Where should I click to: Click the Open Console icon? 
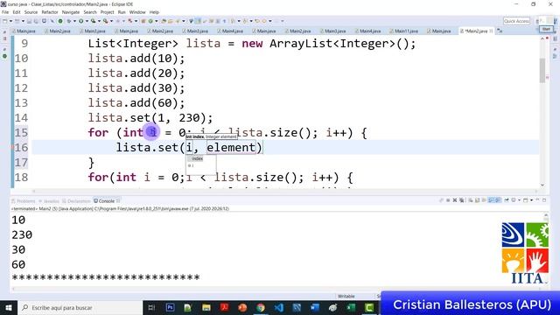[525, 200]
